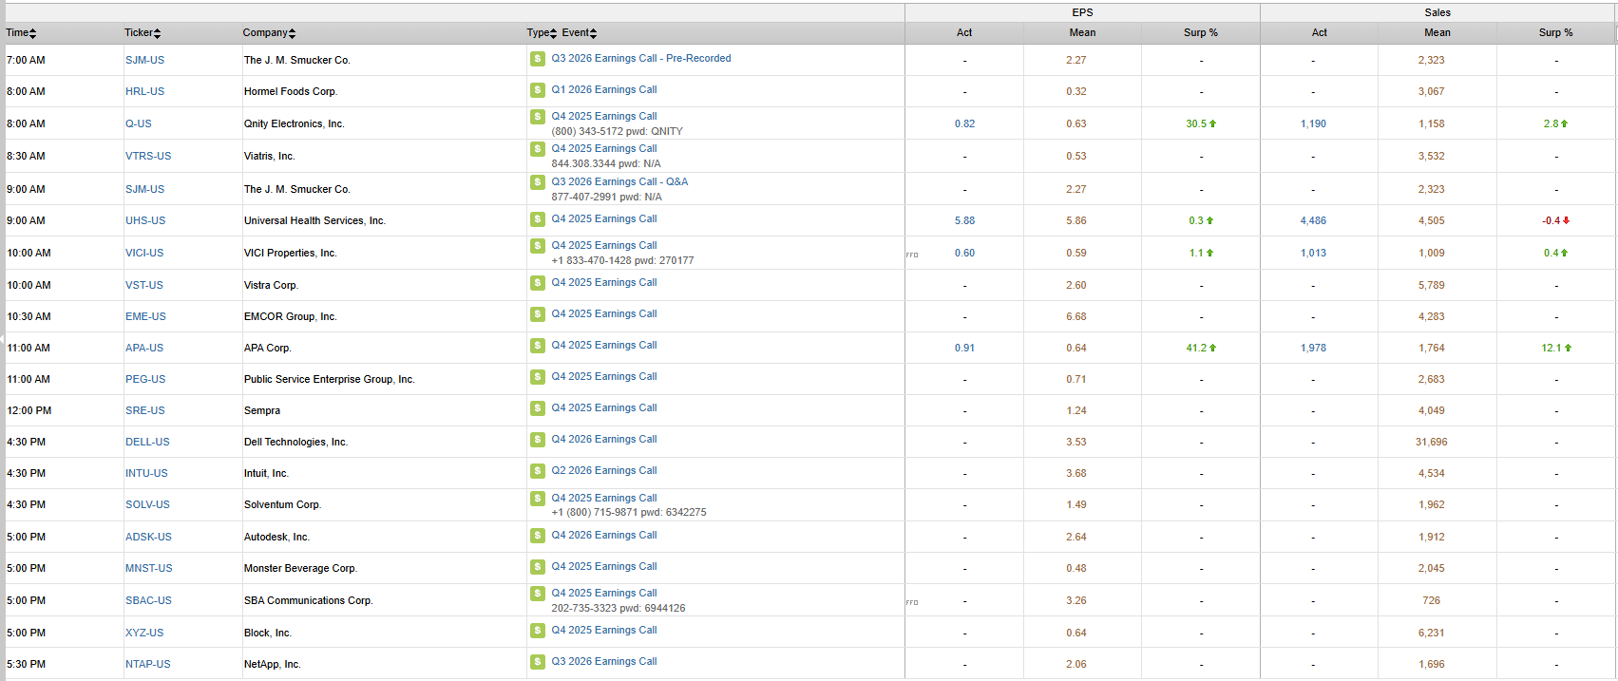Image resolution: width=1618 pixels, height=681 pixels.
Task: Click the green event icon beside Vistra Corp
Action: (x=538, y=283)
